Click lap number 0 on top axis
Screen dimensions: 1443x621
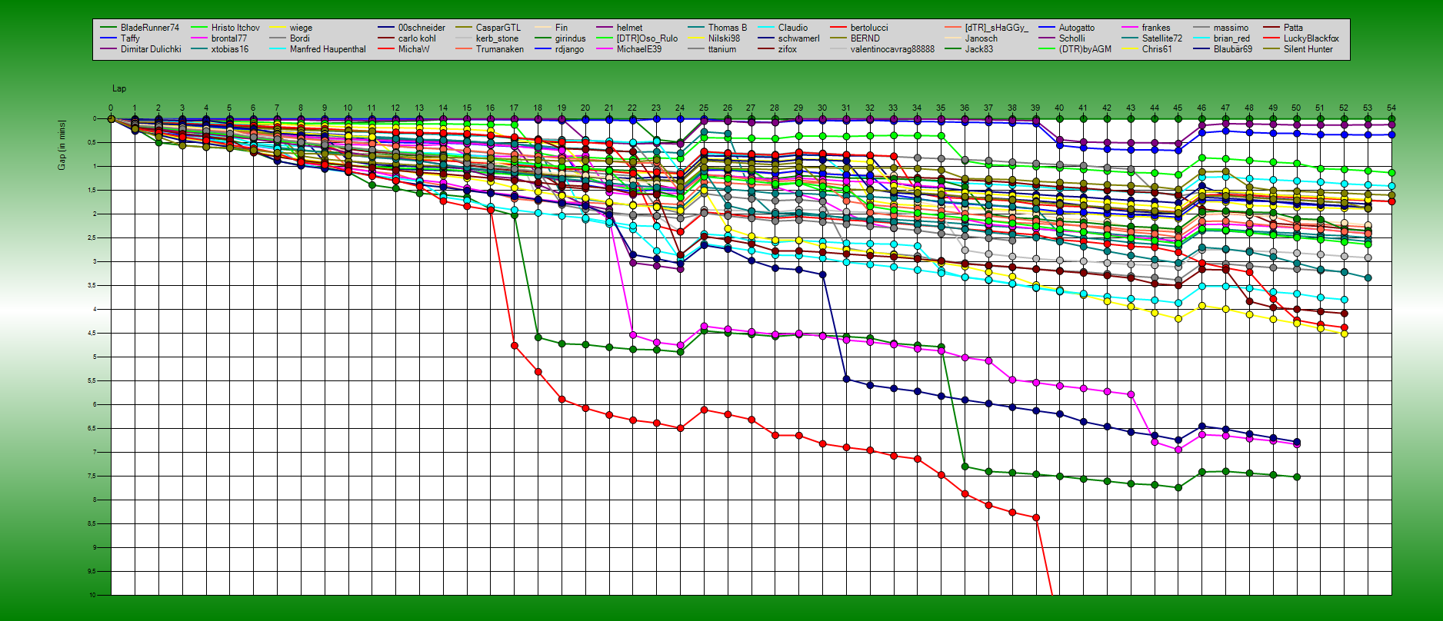(x=111, y=108)
